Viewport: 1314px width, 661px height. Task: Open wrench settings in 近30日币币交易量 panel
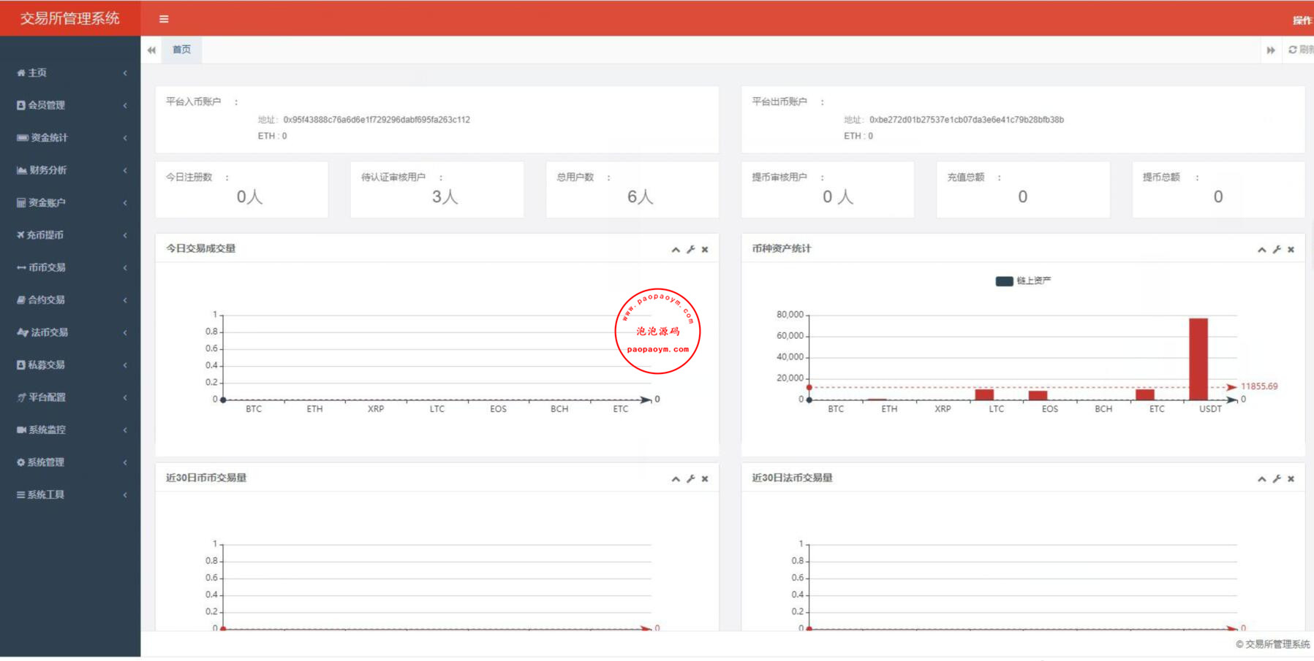(691, 479)
